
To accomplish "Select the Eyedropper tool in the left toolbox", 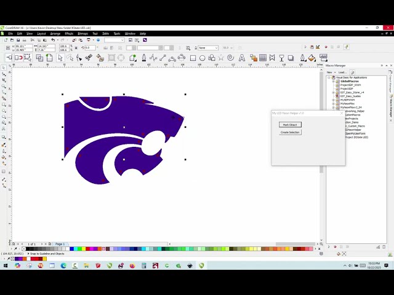I will [x=4, y=145].
